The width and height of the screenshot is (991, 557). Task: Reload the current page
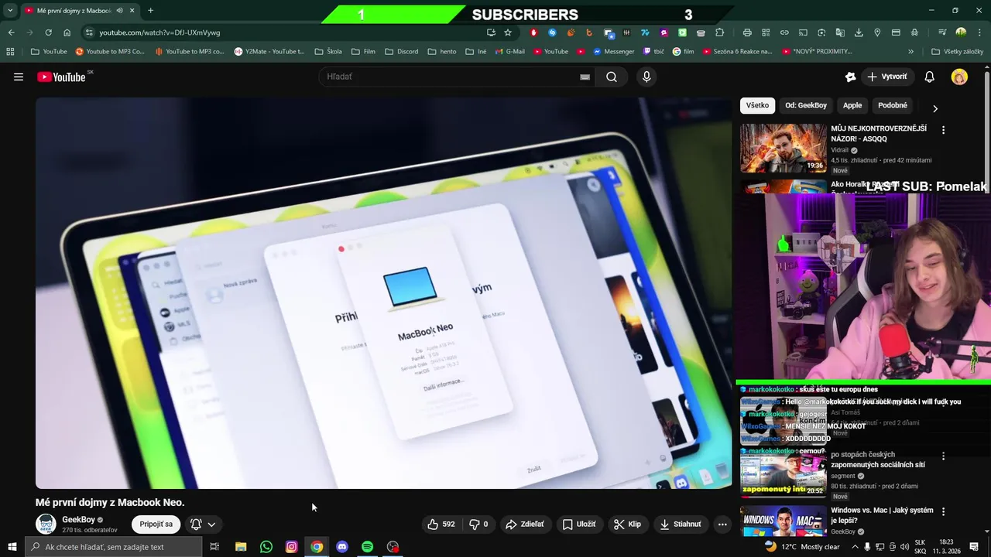tap(48, 32)
